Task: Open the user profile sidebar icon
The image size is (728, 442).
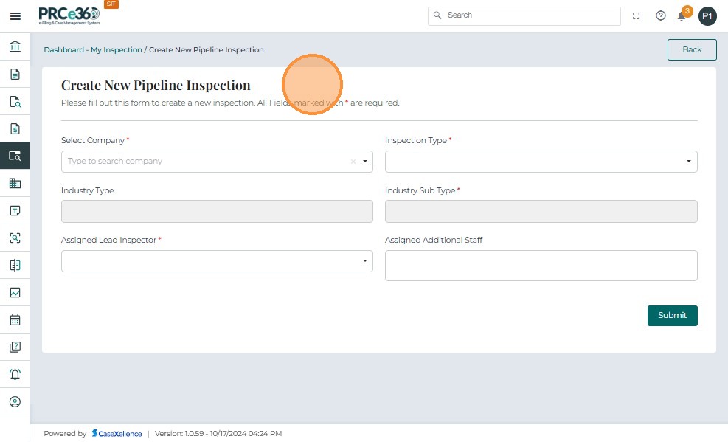Action: pyautogui.click(x=15, y=402)
